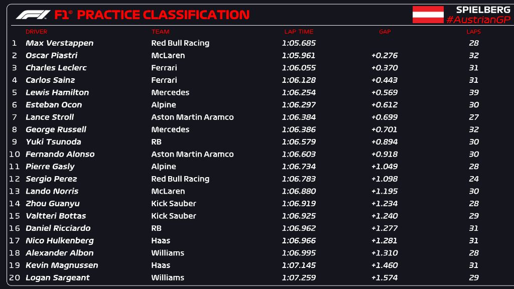This screenshot has height=289, width=514.
Task: Click the Kick Sauber team for Bottas
Action: point(174,216)
